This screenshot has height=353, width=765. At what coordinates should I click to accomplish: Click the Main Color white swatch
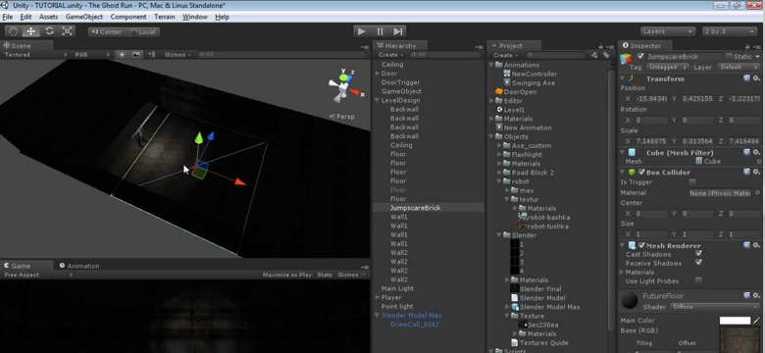pyautogui.click(x=735, y=321)
